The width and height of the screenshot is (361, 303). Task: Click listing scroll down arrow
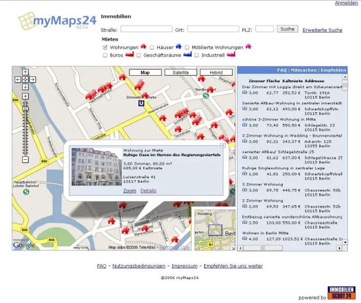pos(345,242)
